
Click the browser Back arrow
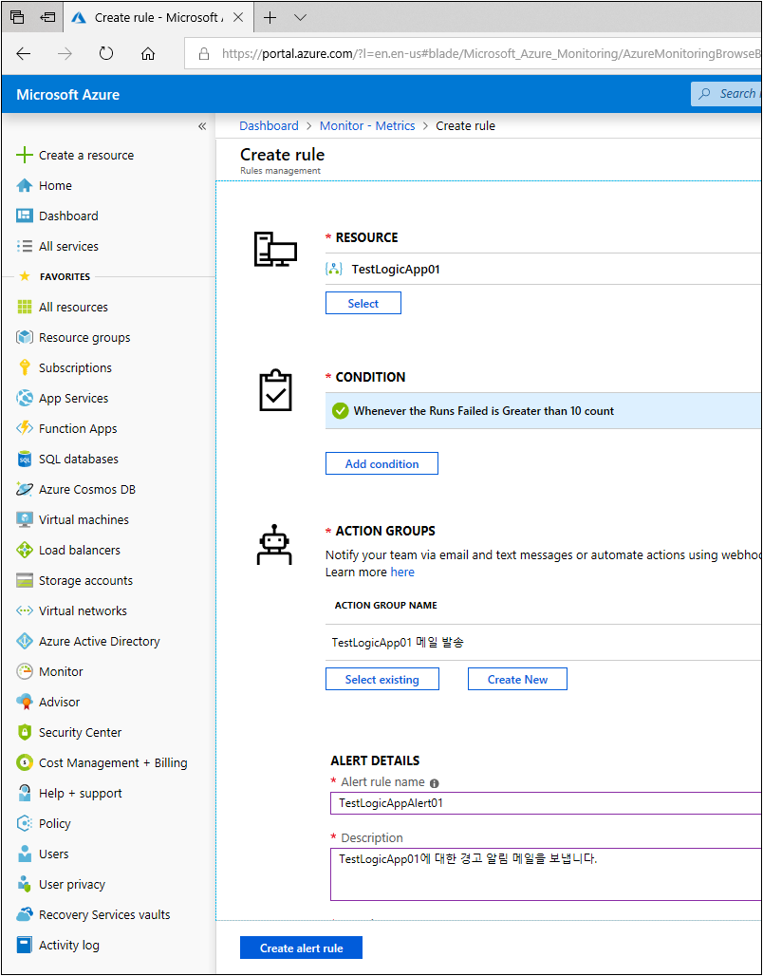(x=23, y=54)
